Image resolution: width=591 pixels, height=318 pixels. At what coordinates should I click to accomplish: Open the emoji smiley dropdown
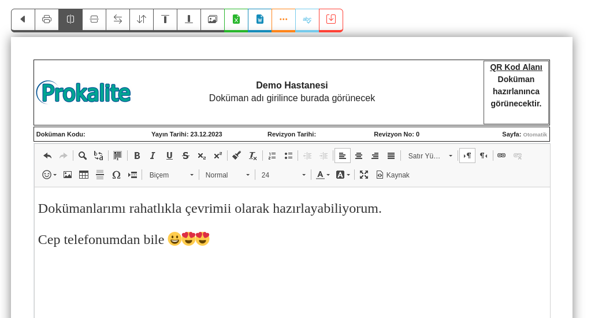[x=49, y=175]
